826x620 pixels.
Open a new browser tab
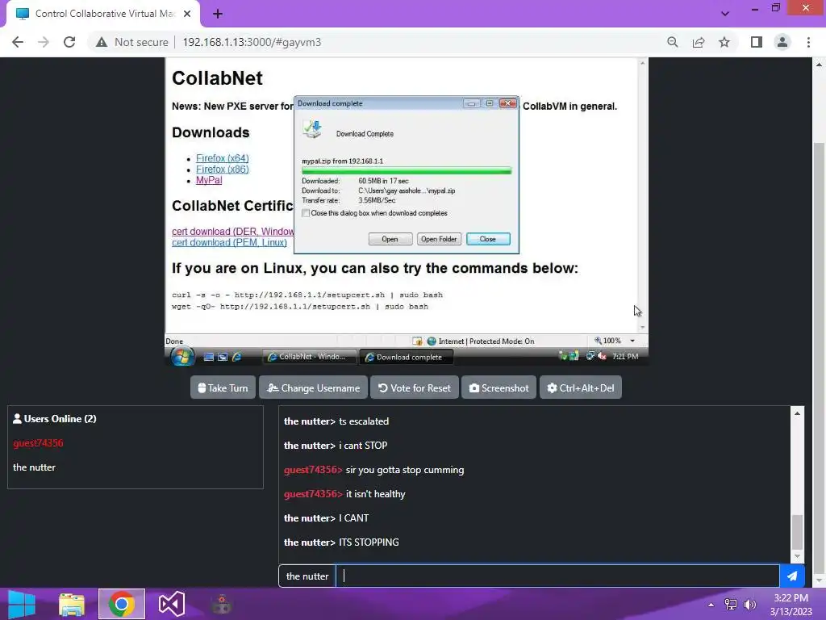tap(218, 14)
